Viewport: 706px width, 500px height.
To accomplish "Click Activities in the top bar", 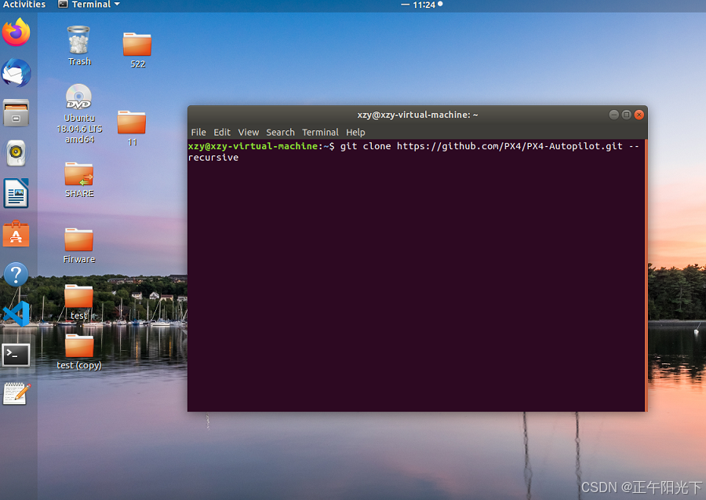I will tap(24, 5).
